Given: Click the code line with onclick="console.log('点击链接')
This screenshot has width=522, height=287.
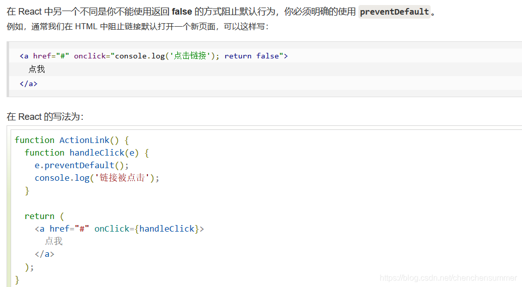Looking at the screenshot, I should click(154, 56).
